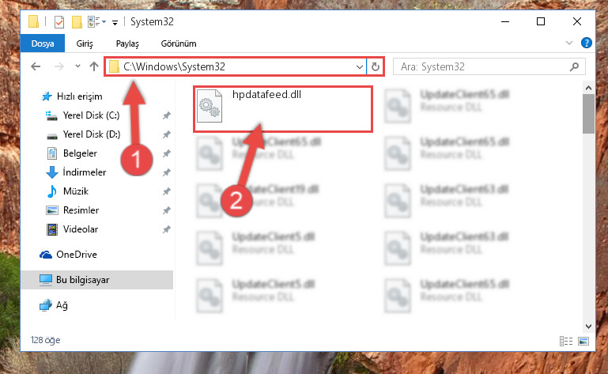This screenshot has height=374, width=608.
Task: Expand the ribbon with the chevron
Action: (568, 43)
